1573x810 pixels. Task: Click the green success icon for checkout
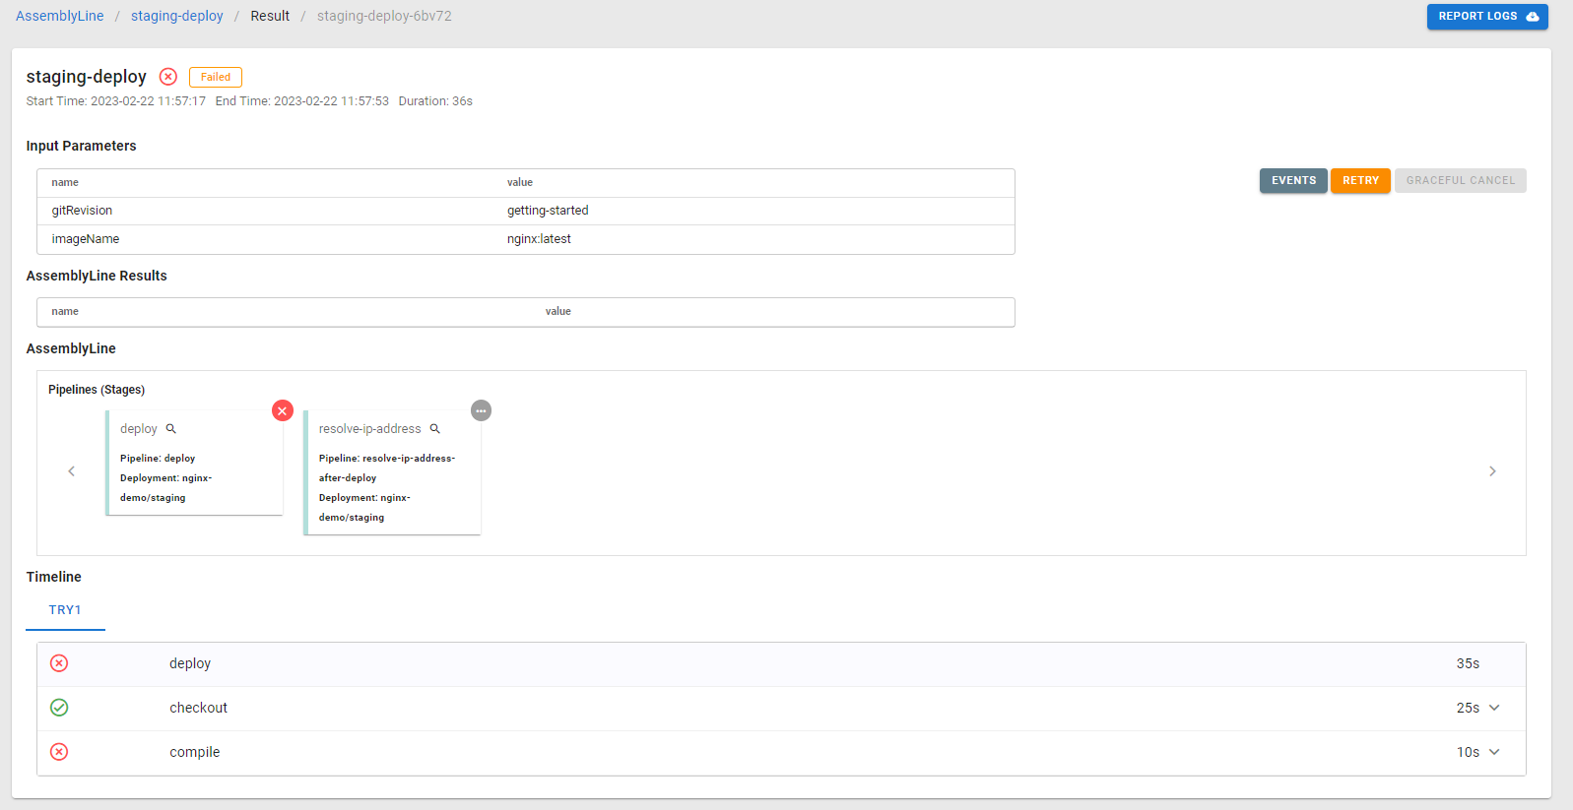pos(59,708)
